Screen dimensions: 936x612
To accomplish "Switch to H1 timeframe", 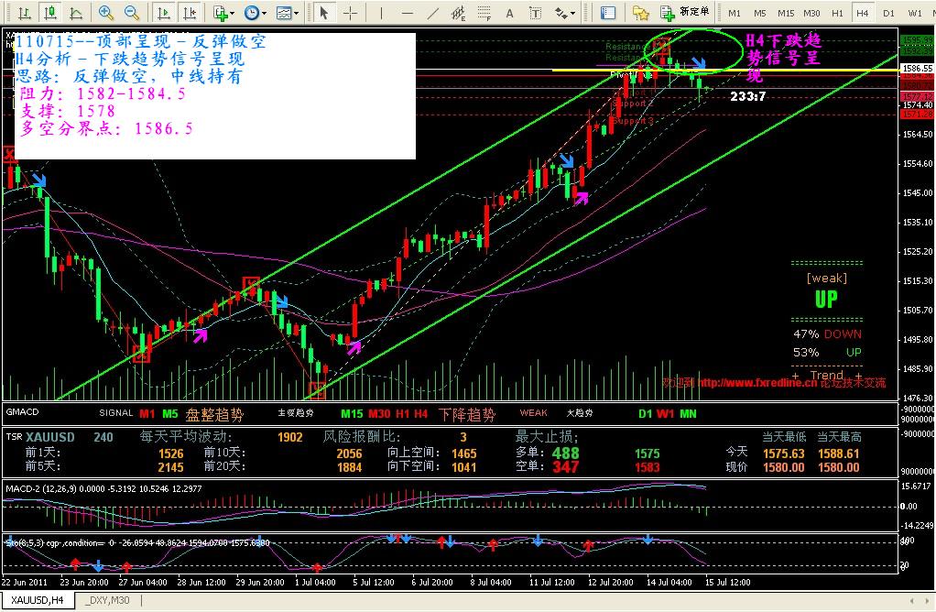I will click(x=837, y=13).
